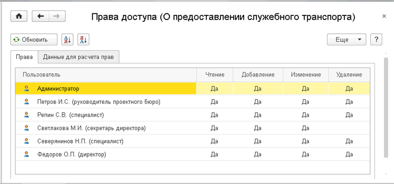394x184 pixels.
Task: Expand the Еще dropdown menu
Action: click(x=346, y=40)
